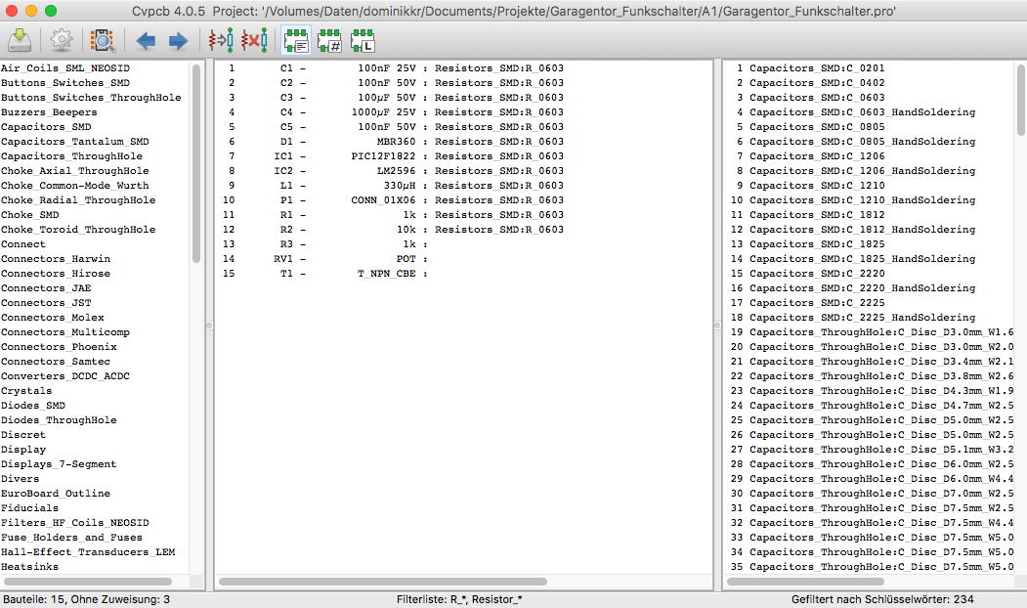The width and height of the screenshot is (1027, 608).
Task: Toggle filter footprints by keywords
Action: point(296,41)
